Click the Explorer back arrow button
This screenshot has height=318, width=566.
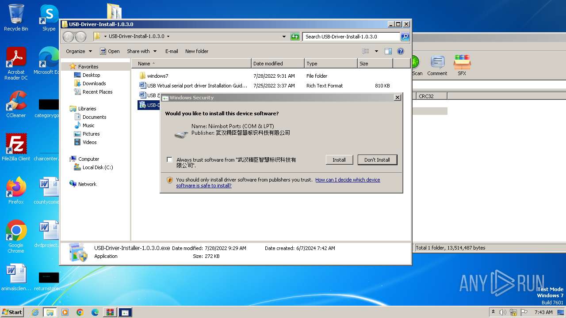(68, 37)
